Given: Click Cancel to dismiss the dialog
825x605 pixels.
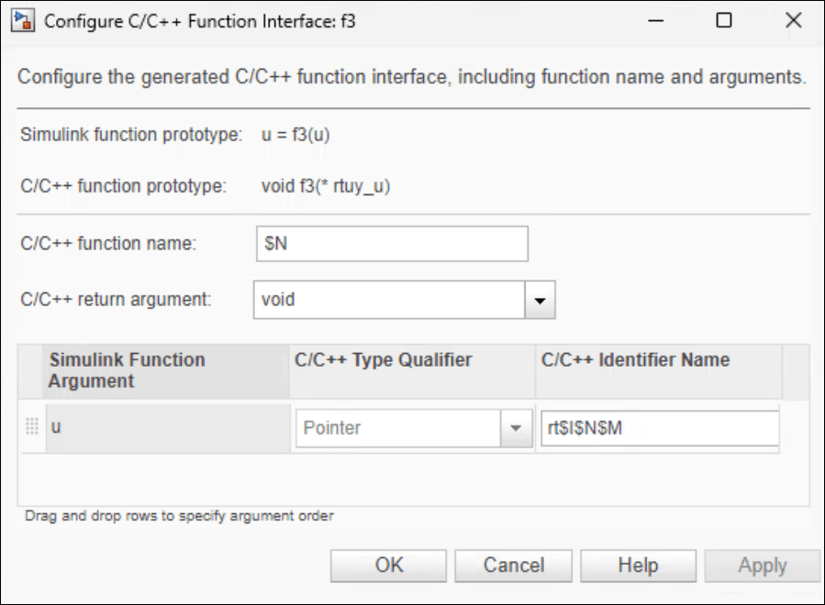Looking at the screenshot, I should [513, 565].
